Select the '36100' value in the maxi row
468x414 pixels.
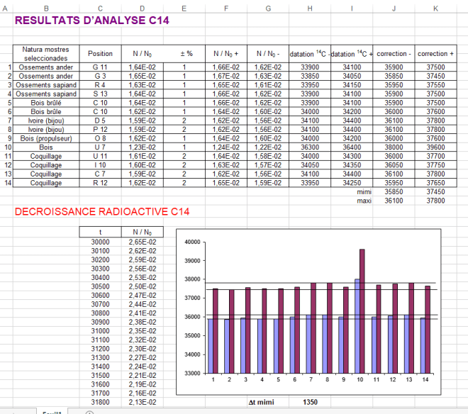[x=394, y=201]
